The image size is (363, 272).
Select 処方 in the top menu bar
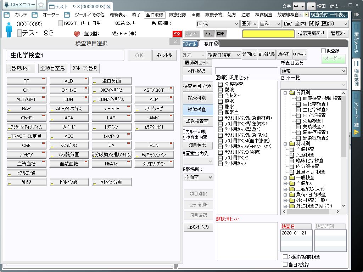(231, 15)
